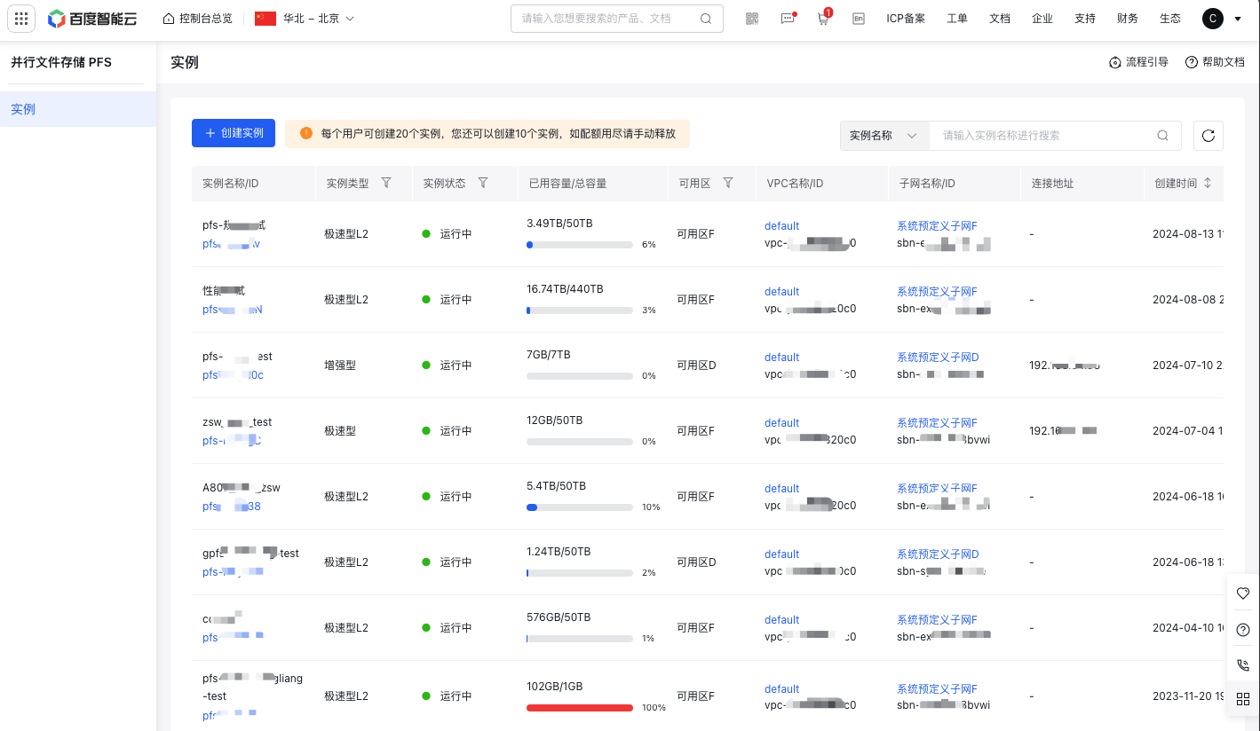Select 实例 in the sidebar
Screen dimensions: 1260x731
click(78, 109)
